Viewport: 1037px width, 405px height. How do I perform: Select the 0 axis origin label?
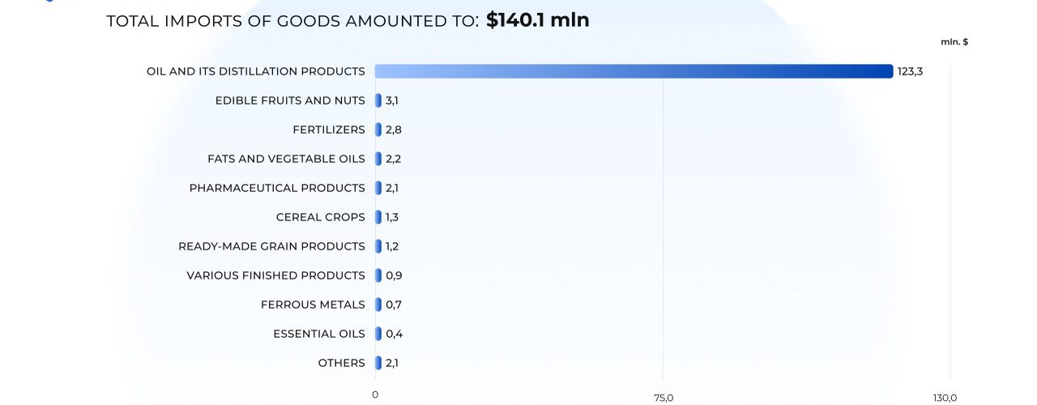375,394
